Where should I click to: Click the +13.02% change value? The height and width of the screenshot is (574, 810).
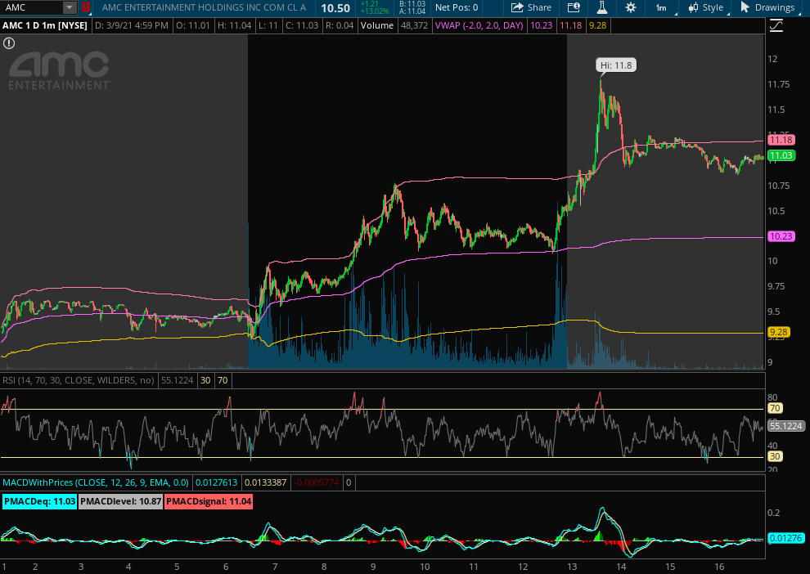[374, 11]
